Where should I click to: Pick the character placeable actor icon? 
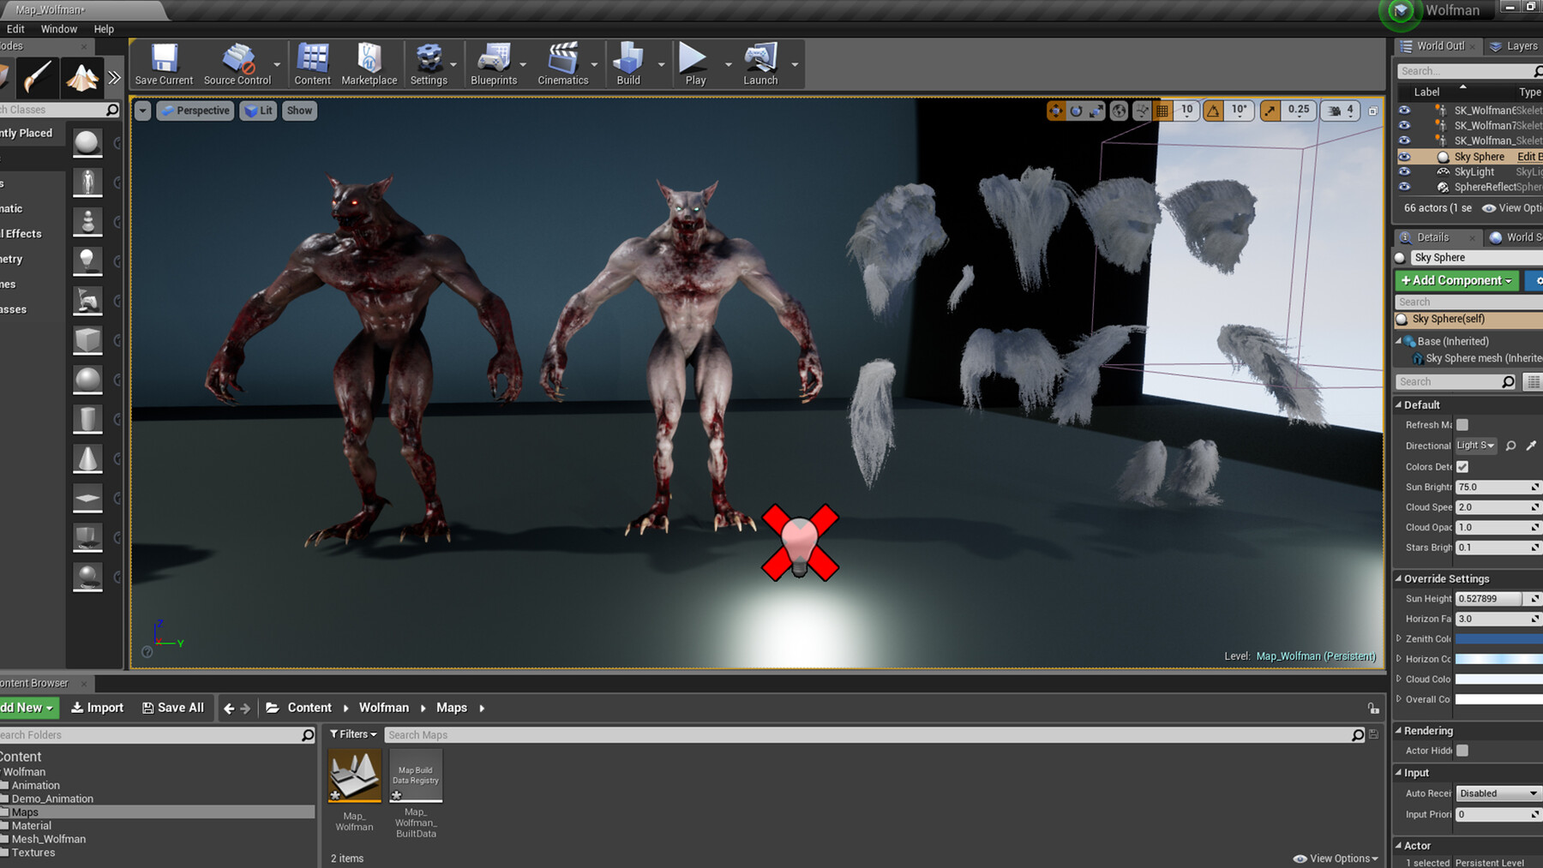coord(87,182)
